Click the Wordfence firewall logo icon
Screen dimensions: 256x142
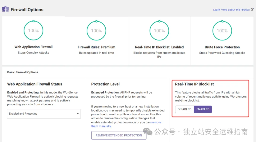point(5,9)
